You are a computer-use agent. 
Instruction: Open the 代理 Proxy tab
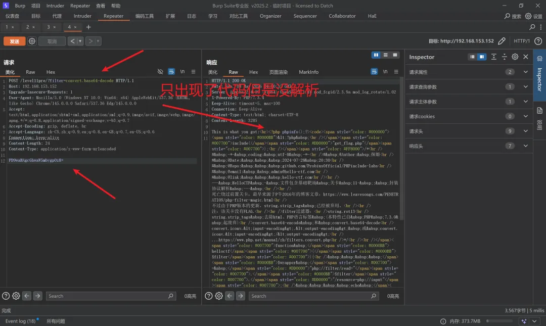point(57,16)
